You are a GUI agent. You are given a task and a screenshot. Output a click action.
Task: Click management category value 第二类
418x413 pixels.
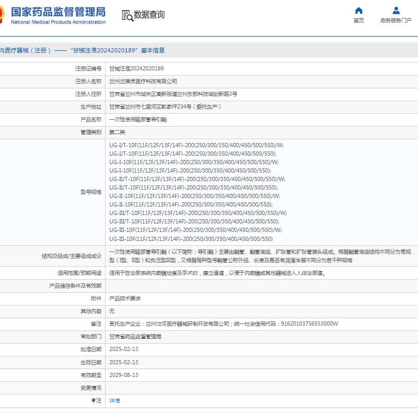coord(117,132)
